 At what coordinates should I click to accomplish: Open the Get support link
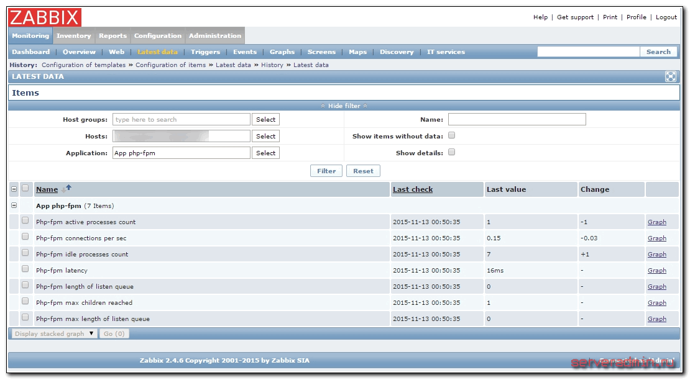[575, 17]
